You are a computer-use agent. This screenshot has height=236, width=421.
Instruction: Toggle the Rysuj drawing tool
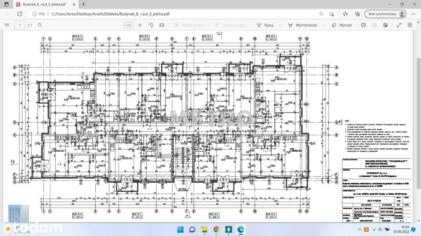pyautogui.click(x=265, y=25)
